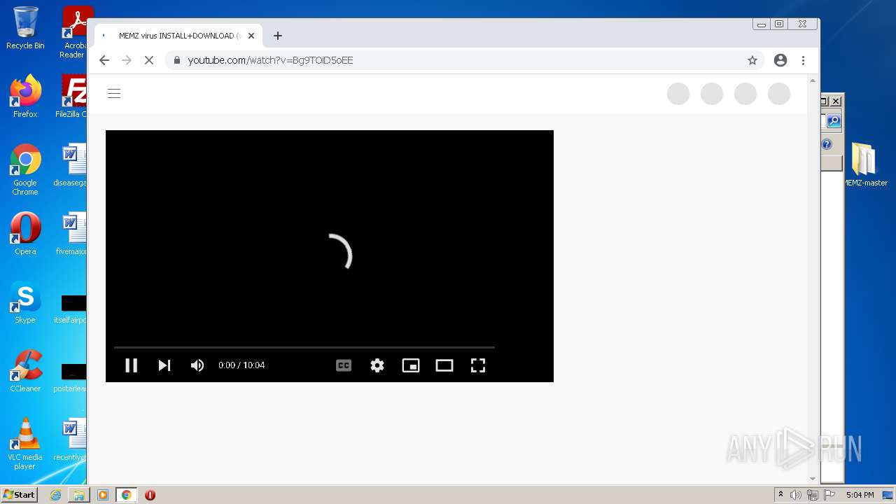View site security lock information

point(177,60)
